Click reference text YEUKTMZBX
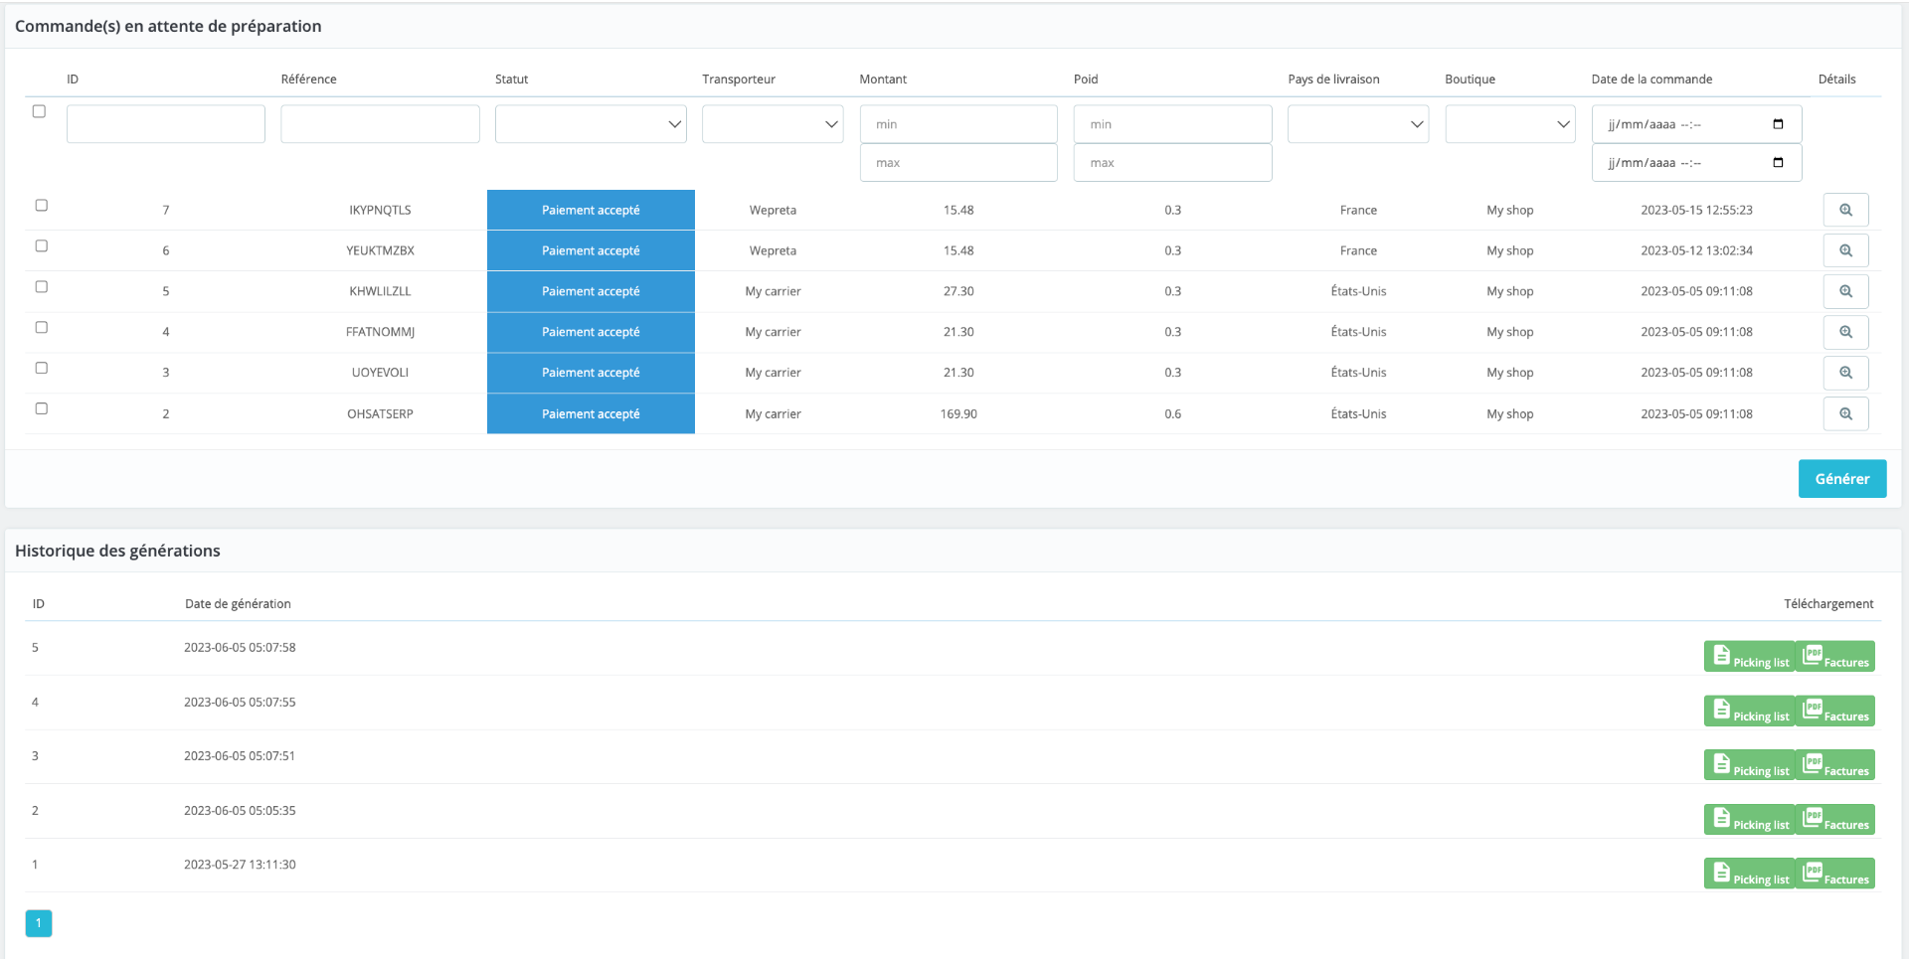1909x959 pixels. point(380,250)
